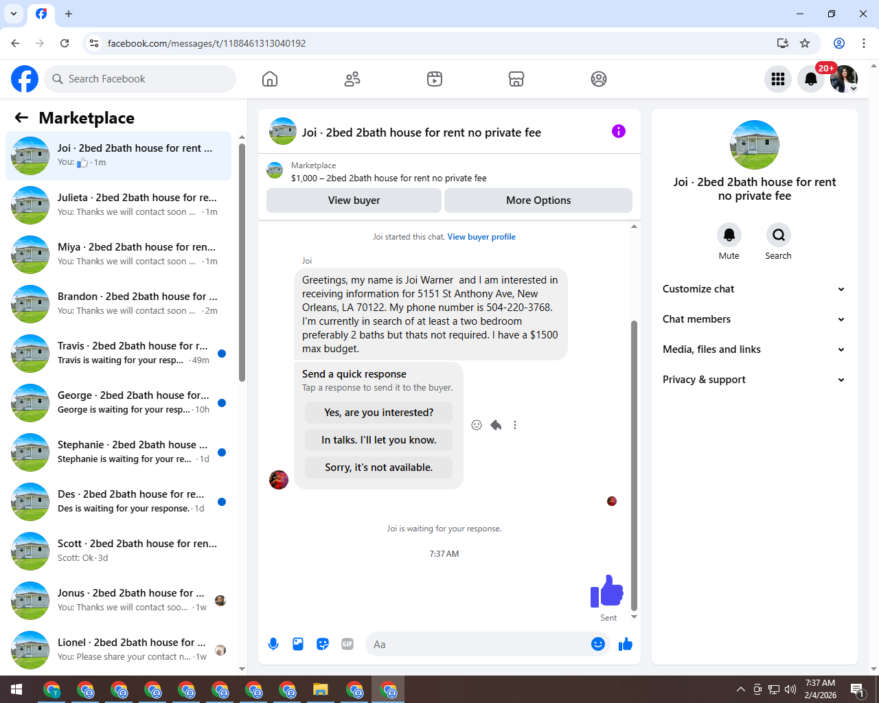This screenshot has width=879, height=703.
Task: Open the Travis conversation waiting for response
Action: point(118,354)
